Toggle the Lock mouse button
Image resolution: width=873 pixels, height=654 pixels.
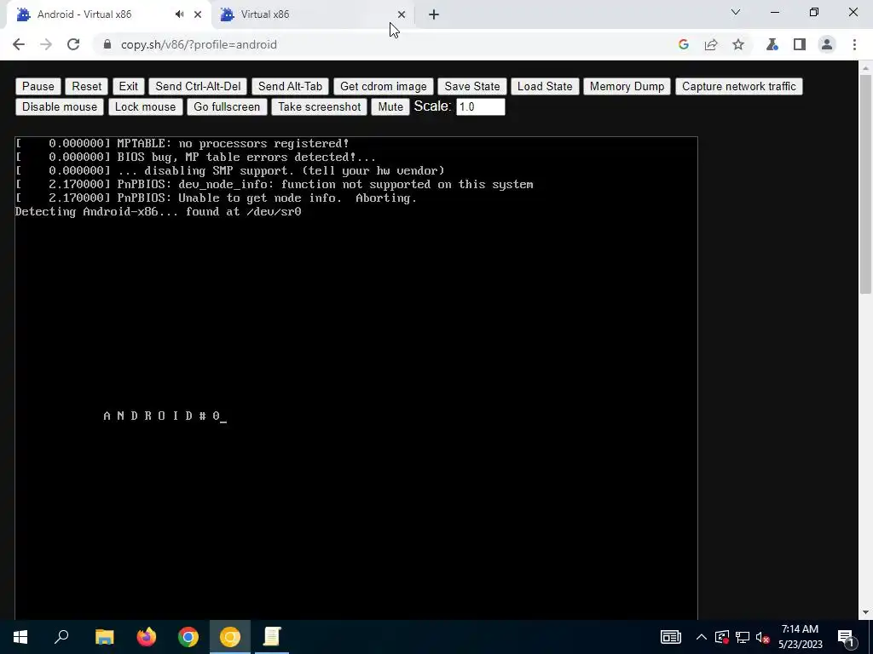[145, 106]
